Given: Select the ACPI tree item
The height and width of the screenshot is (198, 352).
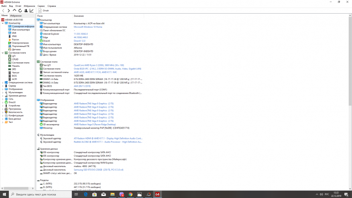Looking at the screenshot, I should point(14,79).
